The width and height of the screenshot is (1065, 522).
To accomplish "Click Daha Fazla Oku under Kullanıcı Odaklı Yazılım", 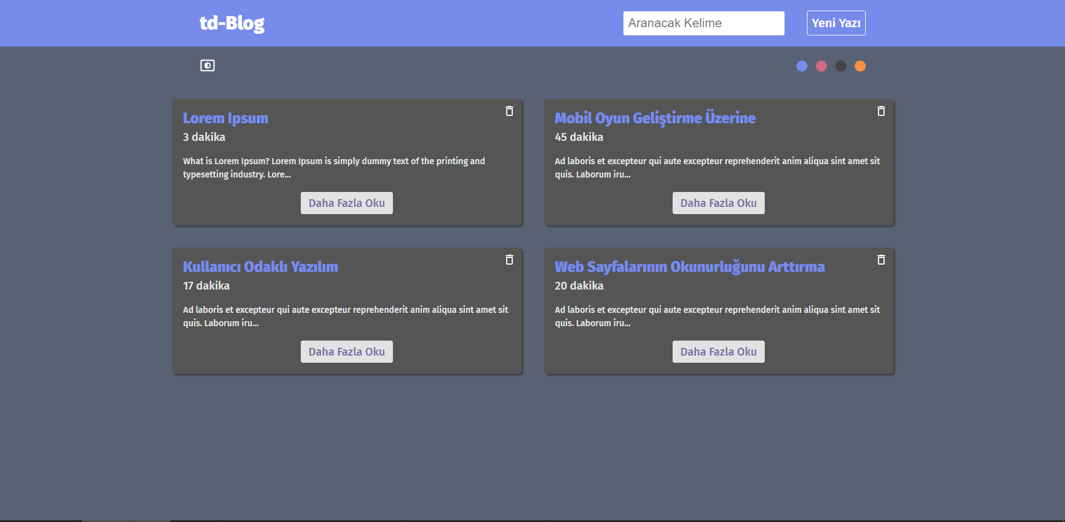I will (x=347, y=352).
